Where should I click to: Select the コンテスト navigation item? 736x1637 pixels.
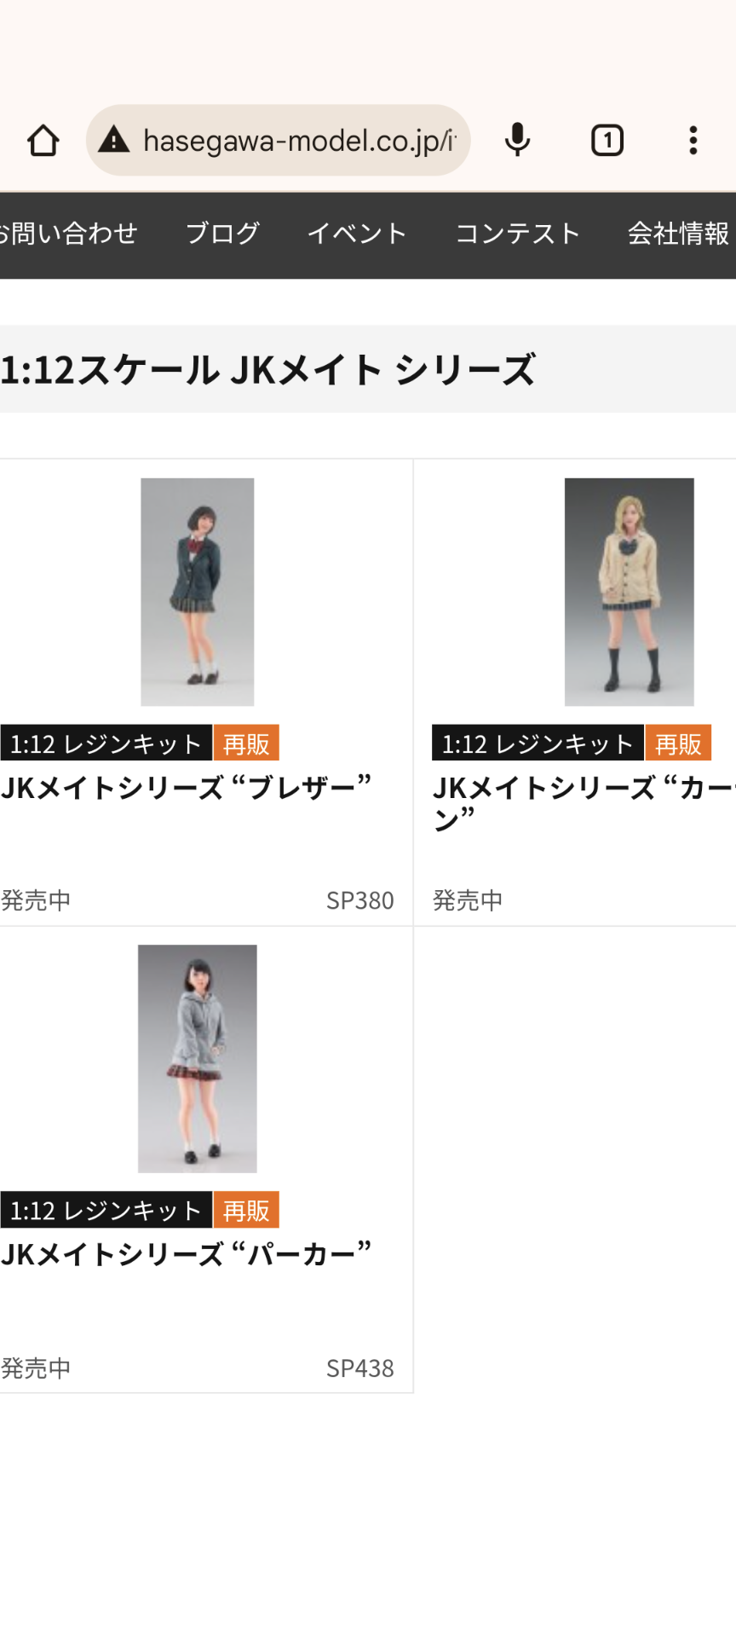(x=518, y=234)
